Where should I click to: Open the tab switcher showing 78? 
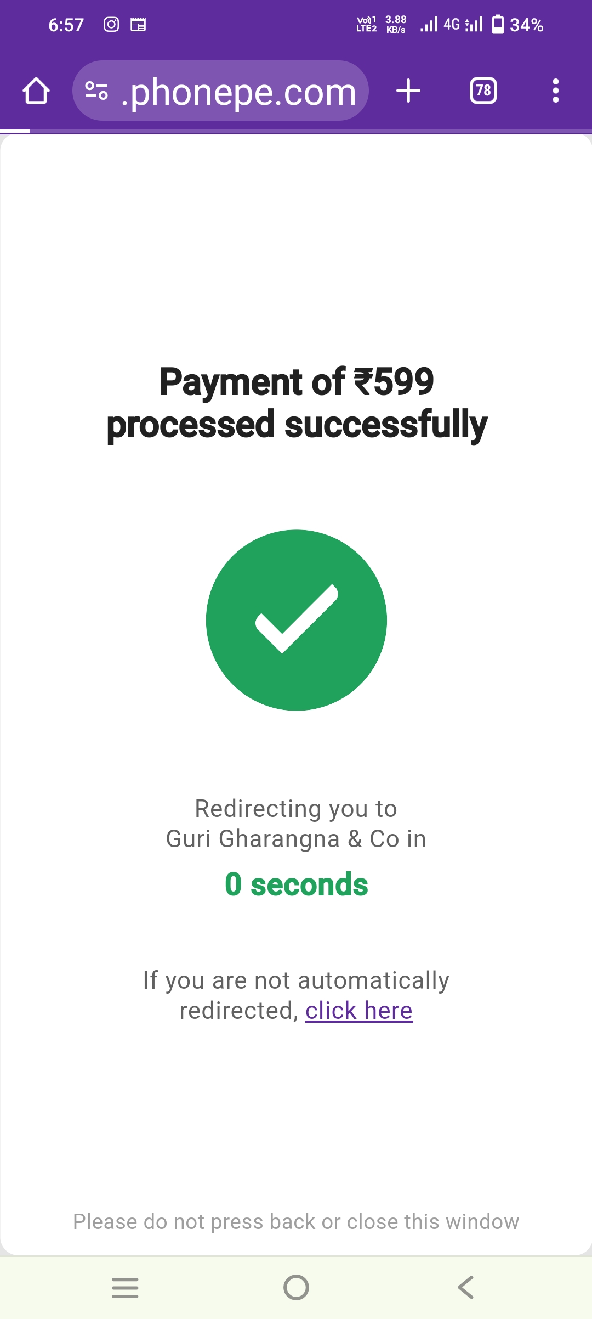pos(483,91)
